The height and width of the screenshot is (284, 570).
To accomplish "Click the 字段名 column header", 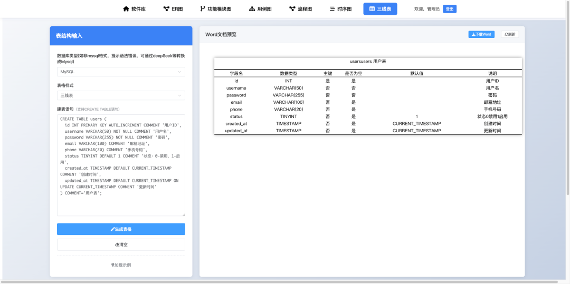I will 236,73.
